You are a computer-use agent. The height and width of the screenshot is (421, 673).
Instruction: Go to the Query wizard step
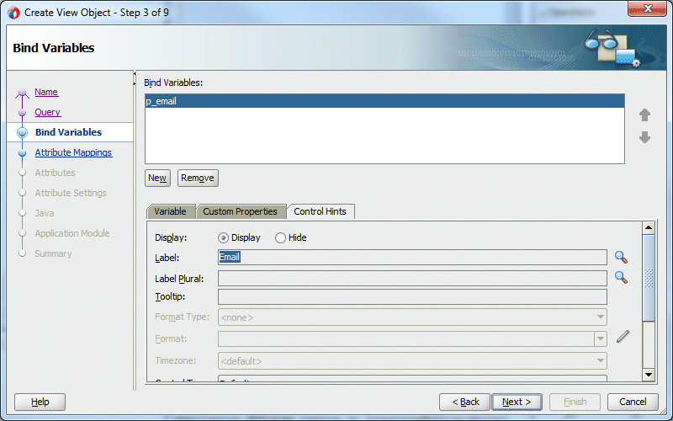[48, 112]
